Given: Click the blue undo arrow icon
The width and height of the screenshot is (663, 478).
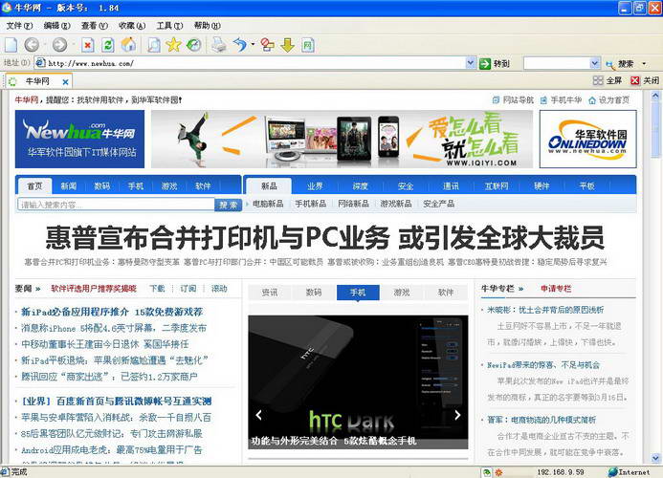Looking at the screenshot, I should [240, 45].
